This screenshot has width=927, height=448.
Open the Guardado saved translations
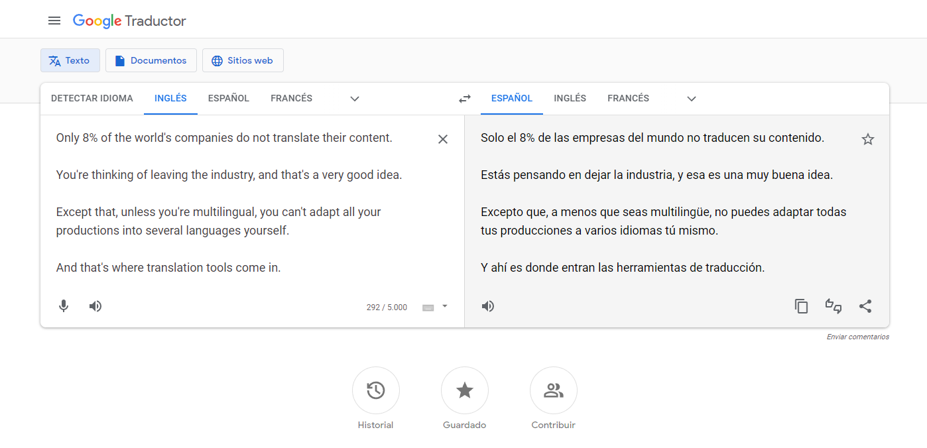pos(465,398)
